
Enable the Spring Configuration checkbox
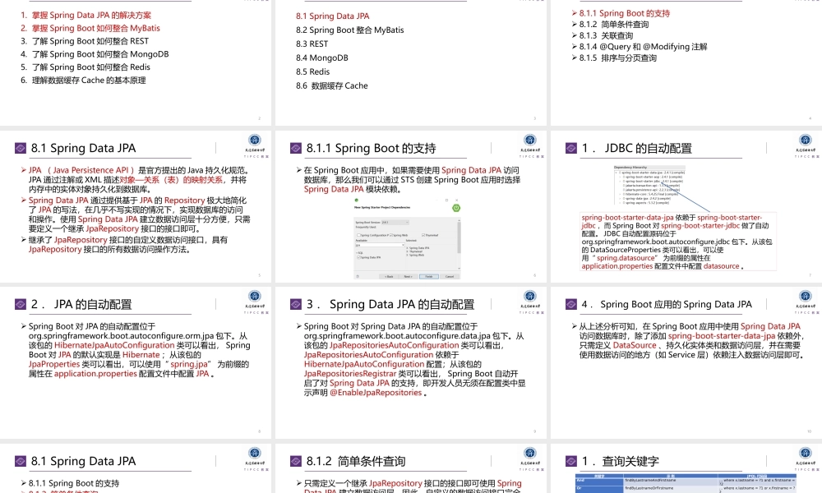pos(359,235)
